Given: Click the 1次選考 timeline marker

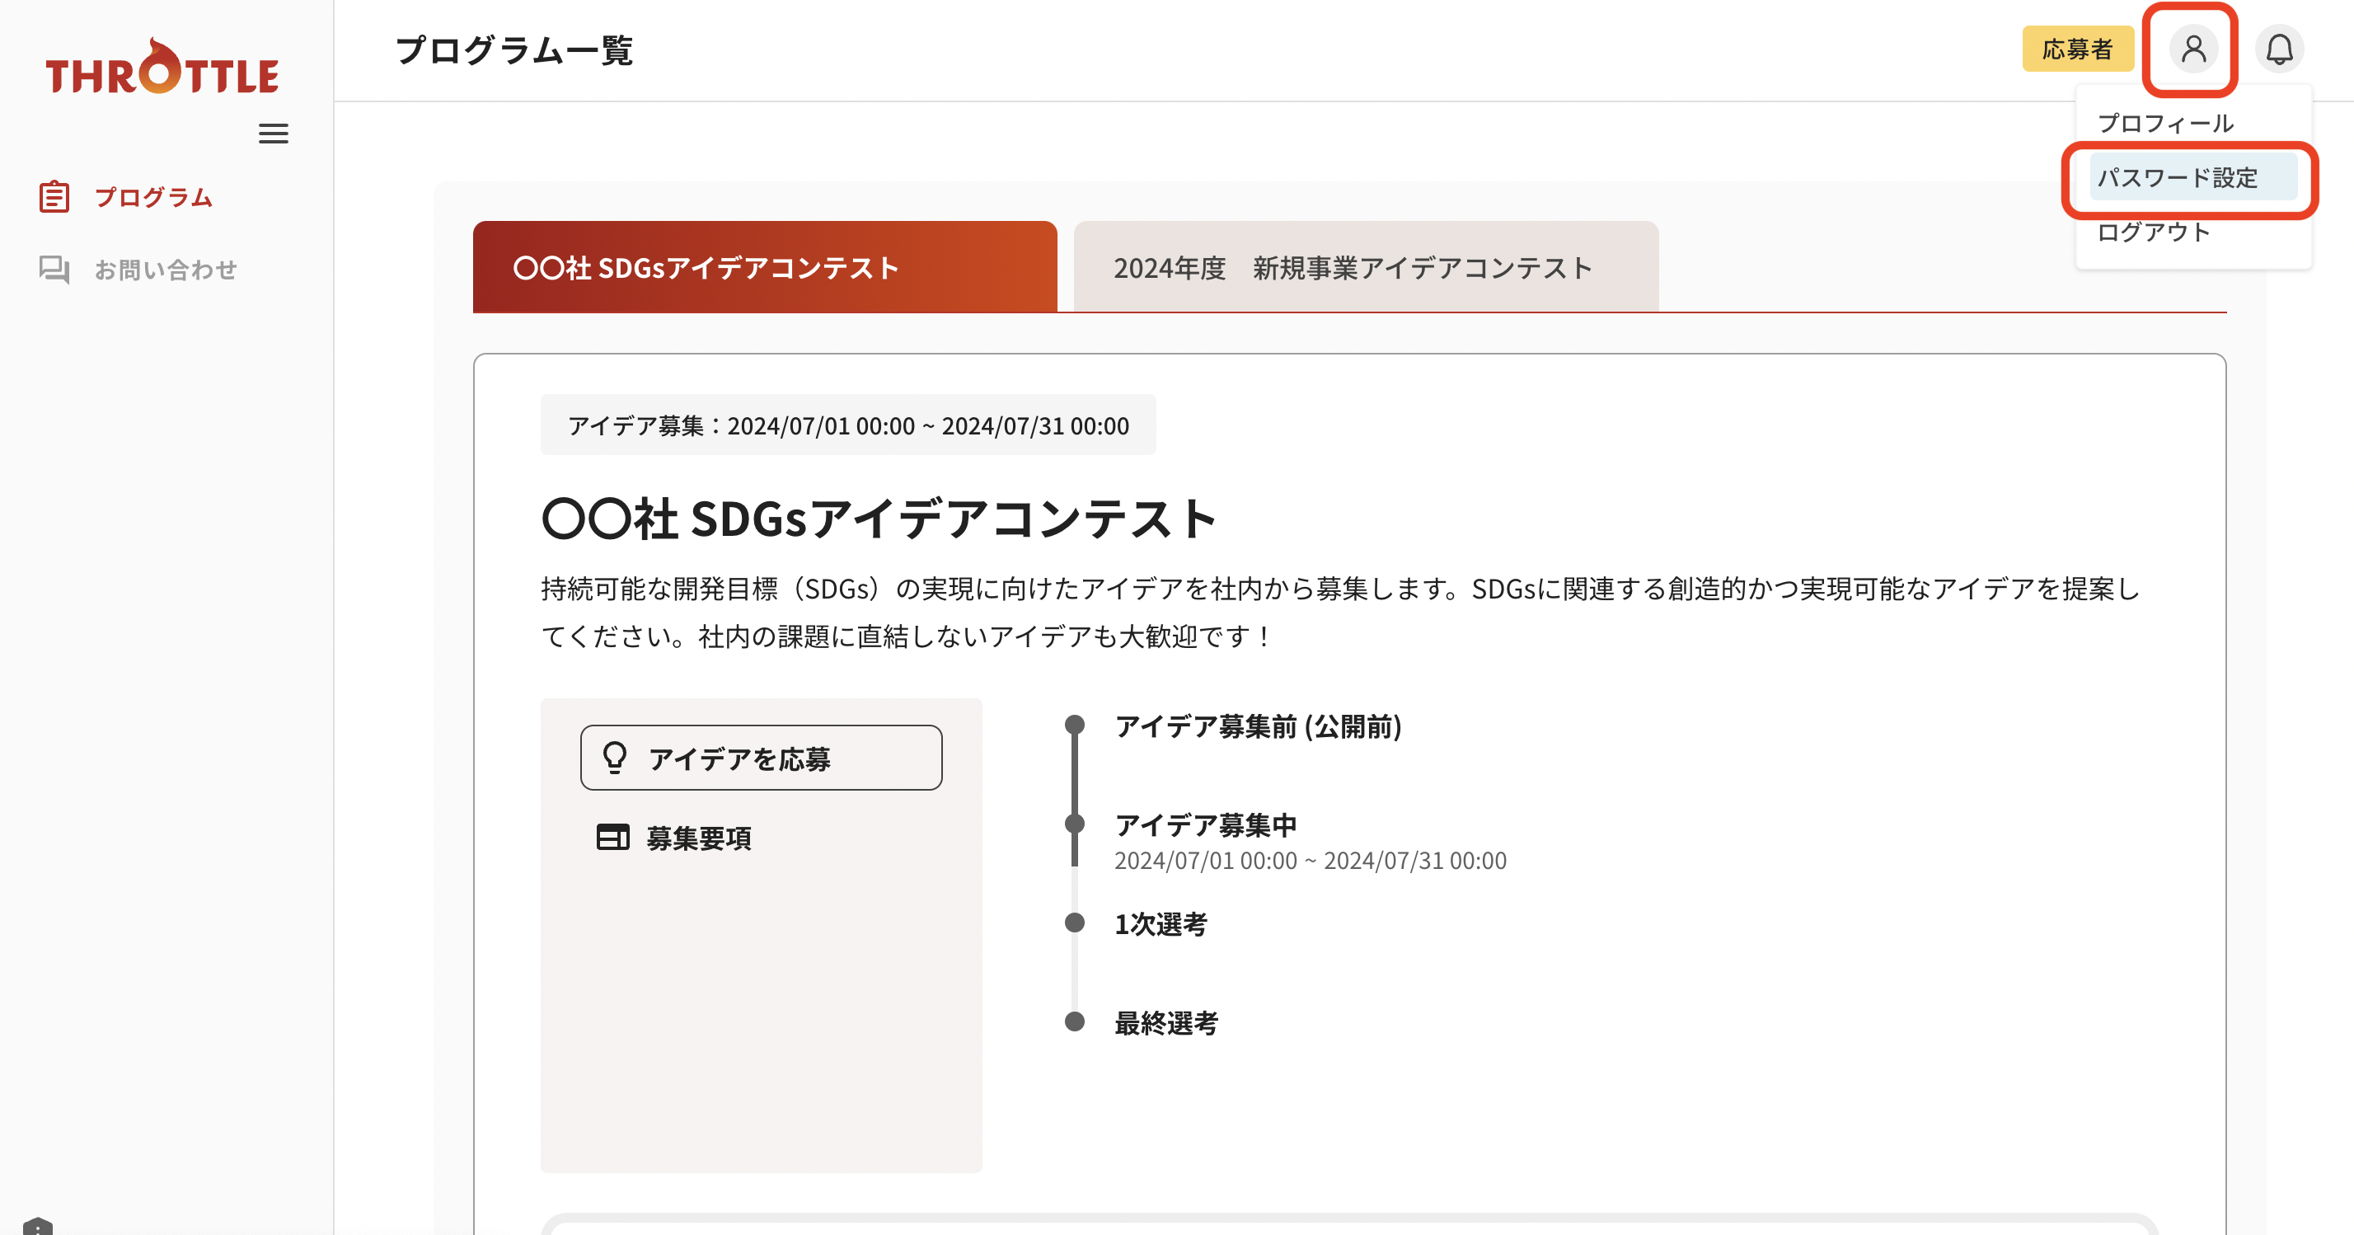Looking at the screenshot, I should pyautogui.click(x=1075, y=923).
